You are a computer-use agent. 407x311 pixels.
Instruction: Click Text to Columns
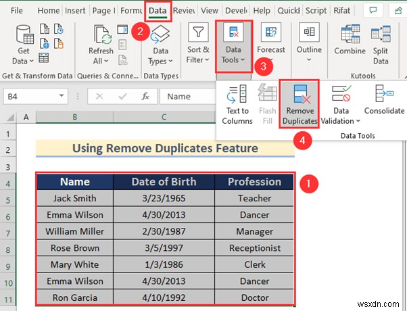237,105
